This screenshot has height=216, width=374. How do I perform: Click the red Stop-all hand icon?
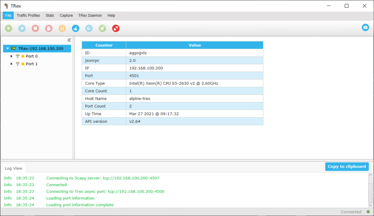coord(49,28)
